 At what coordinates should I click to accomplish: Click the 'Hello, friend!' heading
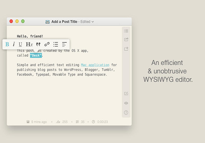click(30, 36)
